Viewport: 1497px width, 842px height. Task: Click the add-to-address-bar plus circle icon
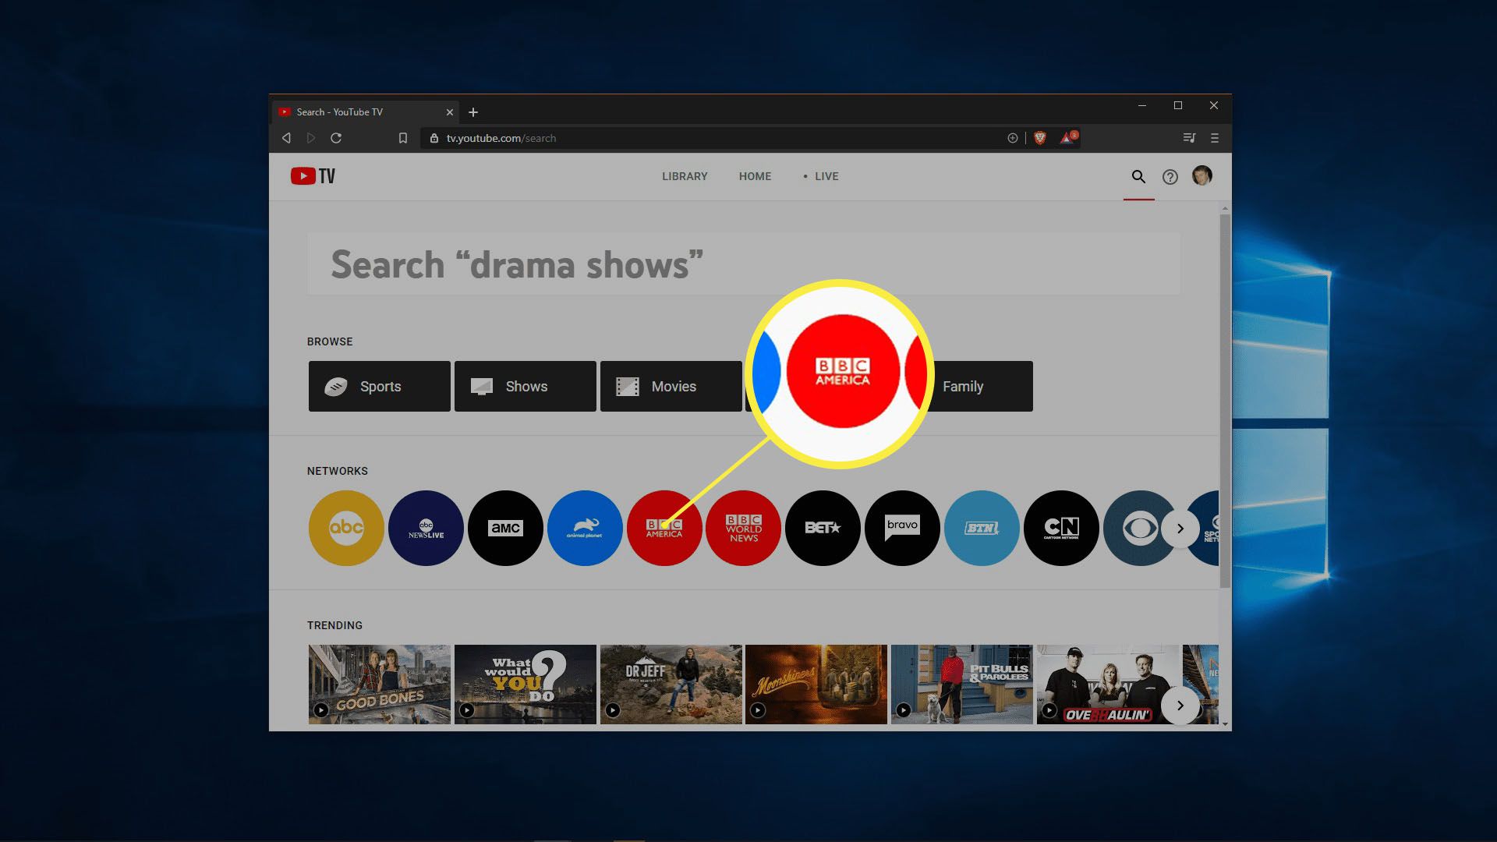pos(1012,138)
